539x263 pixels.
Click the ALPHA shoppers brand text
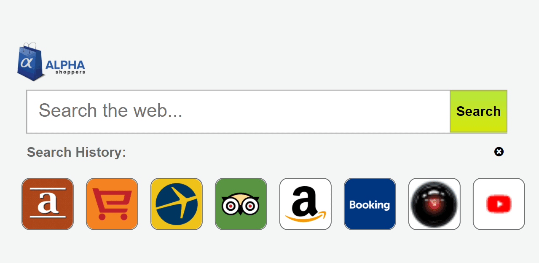[65, 67]
